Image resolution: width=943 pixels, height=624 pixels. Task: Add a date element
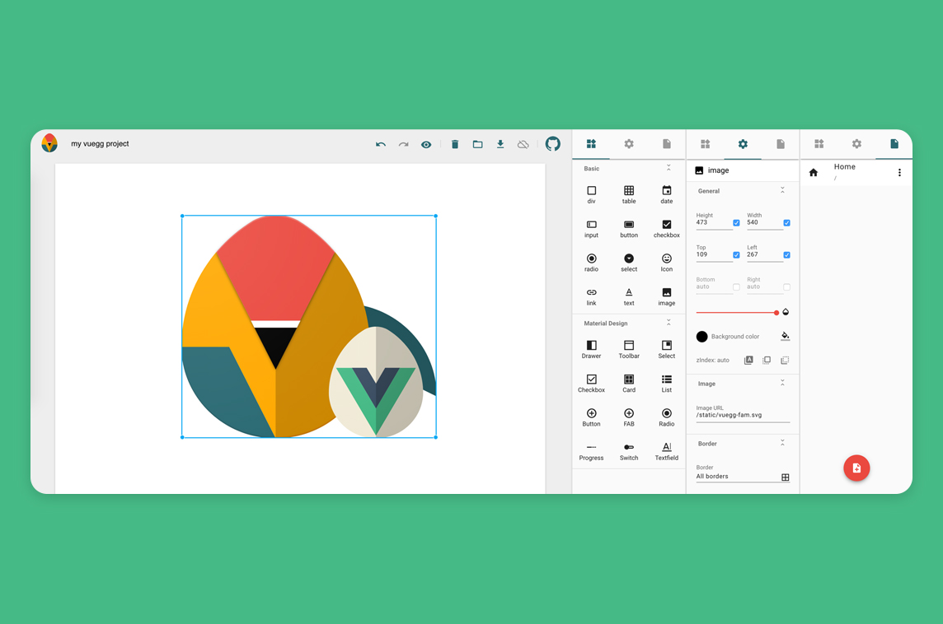point(666,194)
